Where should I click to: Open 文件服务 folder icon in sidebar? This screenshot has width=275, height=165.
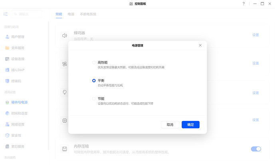(x=7, y=48)
